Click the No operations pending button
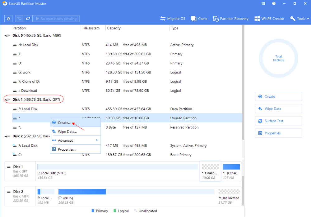The image size is (311, 217). [56, 19]
